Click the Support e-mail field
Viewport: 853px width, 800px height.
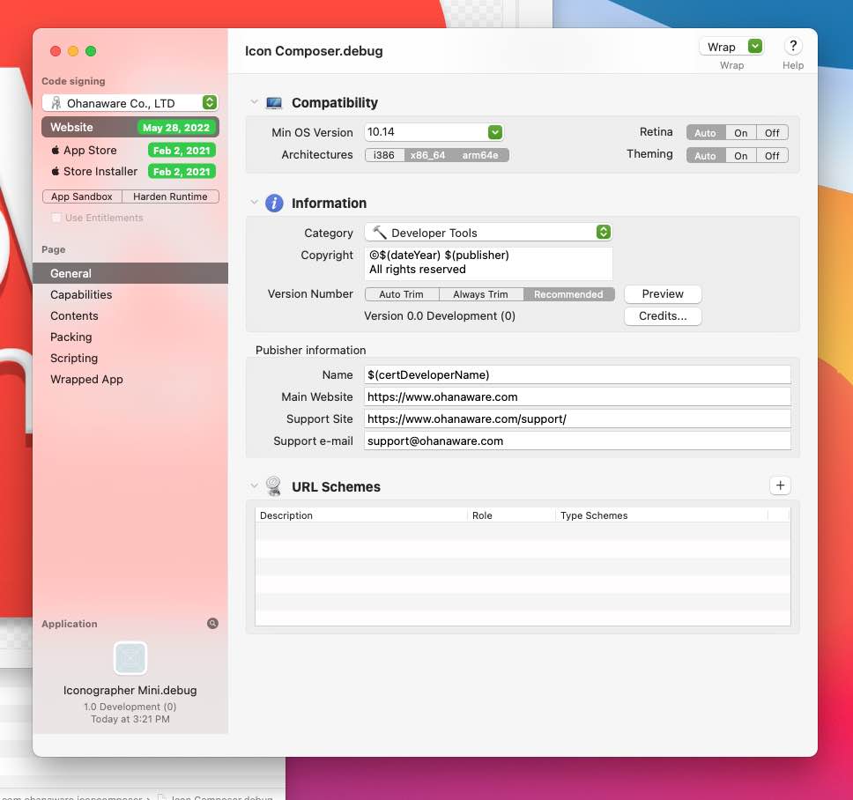click(577, 441)
